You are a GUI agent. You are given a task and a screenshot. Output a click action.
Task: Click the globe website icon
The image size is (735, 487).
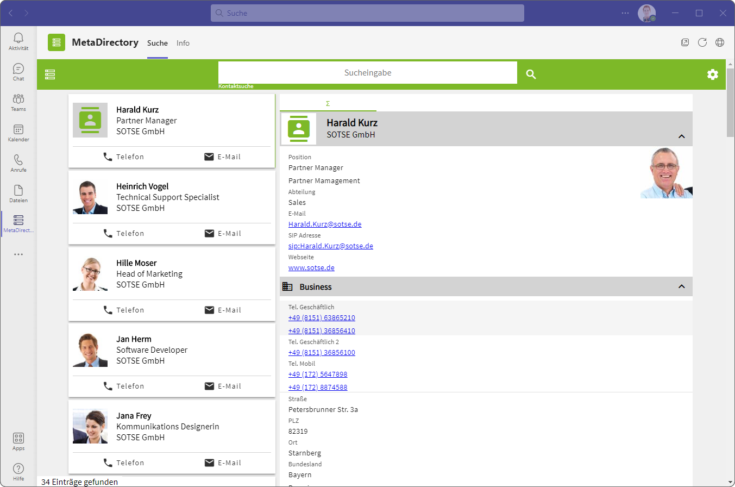pyautogui.click(x=719, y=42)
